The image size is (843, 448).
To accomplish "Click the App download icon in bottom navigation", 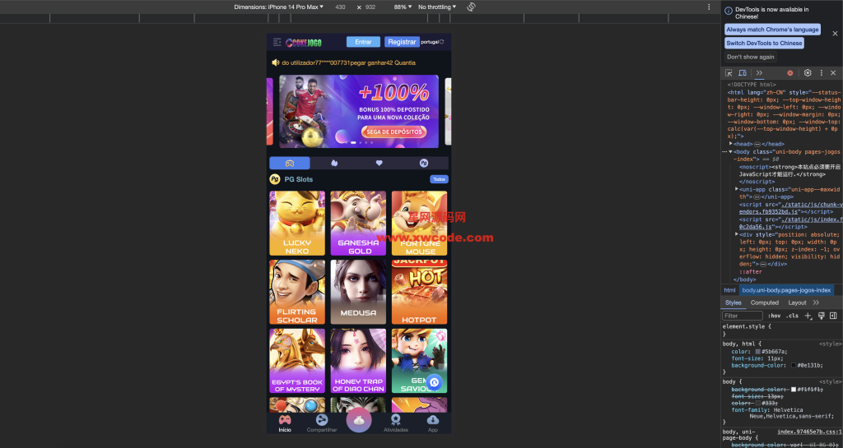I will click(433, 421).
